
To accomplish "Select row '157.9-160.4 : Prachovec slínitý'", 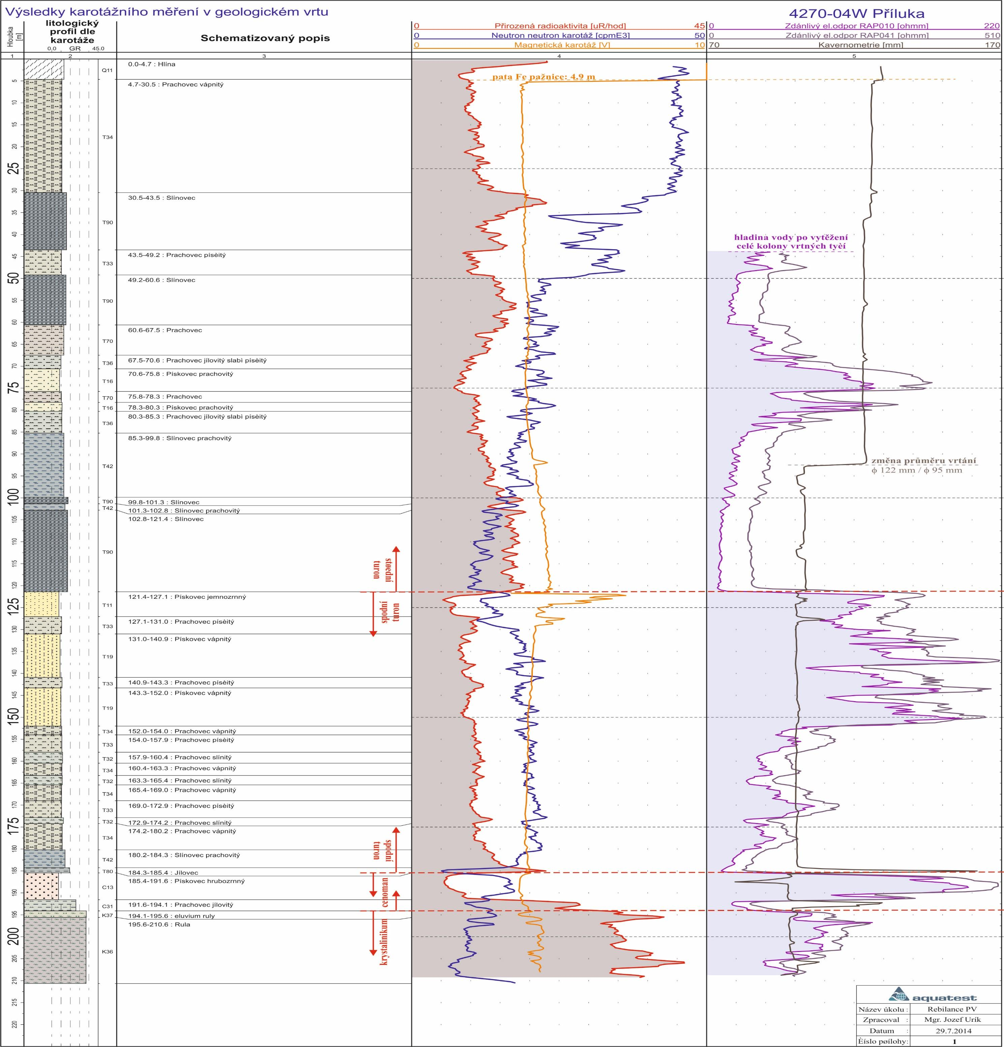I will [180, 757].
